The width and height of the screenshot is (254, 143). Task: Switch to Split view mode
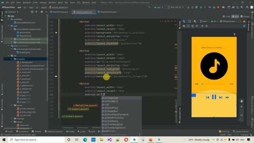[235, 16]
